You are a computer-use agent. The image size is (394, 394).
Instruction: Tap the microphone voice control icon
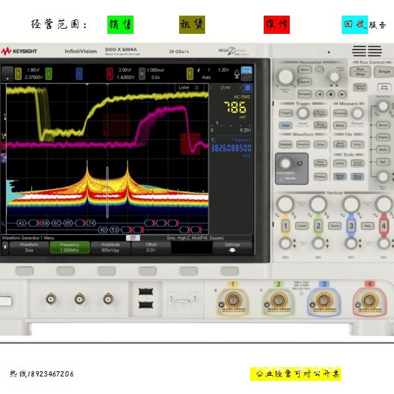click(236, 74)
